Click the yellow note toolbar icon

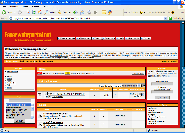[104, 12]
